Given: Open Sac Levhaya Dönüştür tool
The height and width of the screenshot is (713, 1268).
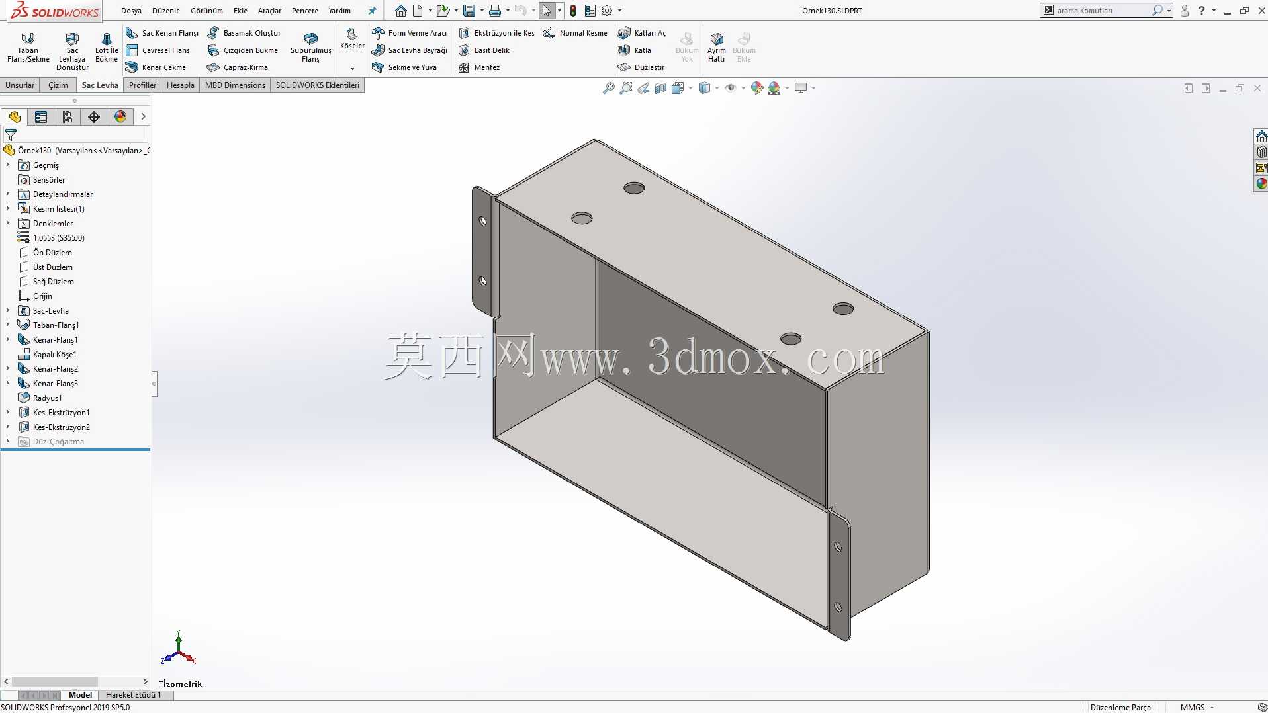Looking at the screenshot, I should coord(72,51).
